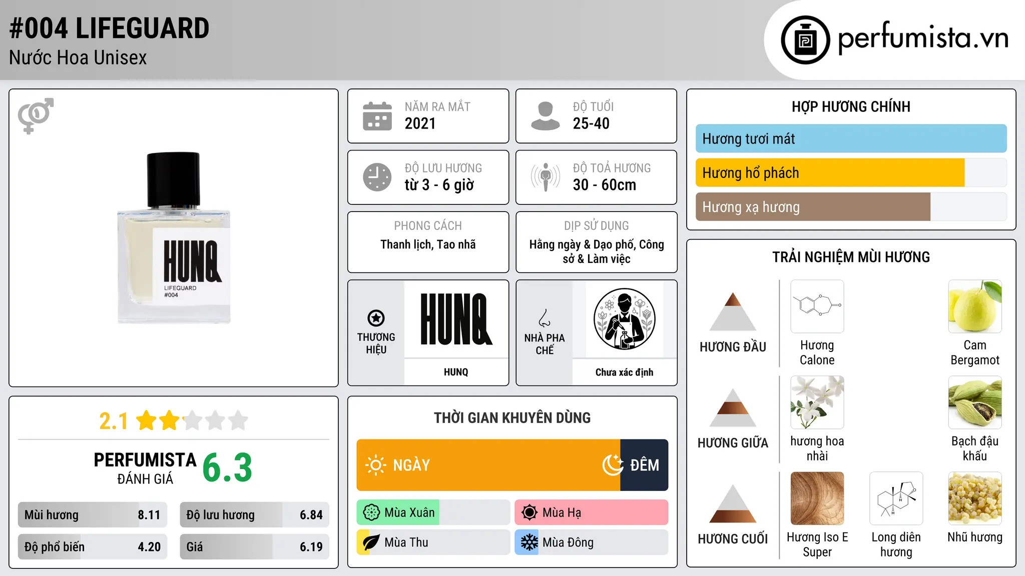Click the #004 LIFEGUARD title
The width and height of the screenshot is (1025, 576).
tap(109, 28)
